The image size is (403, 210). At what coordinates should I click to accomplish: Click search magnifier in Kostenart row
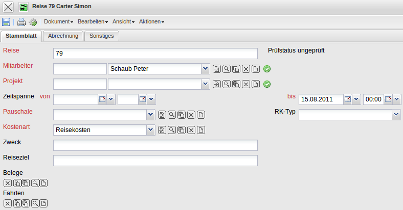[172, 130]
